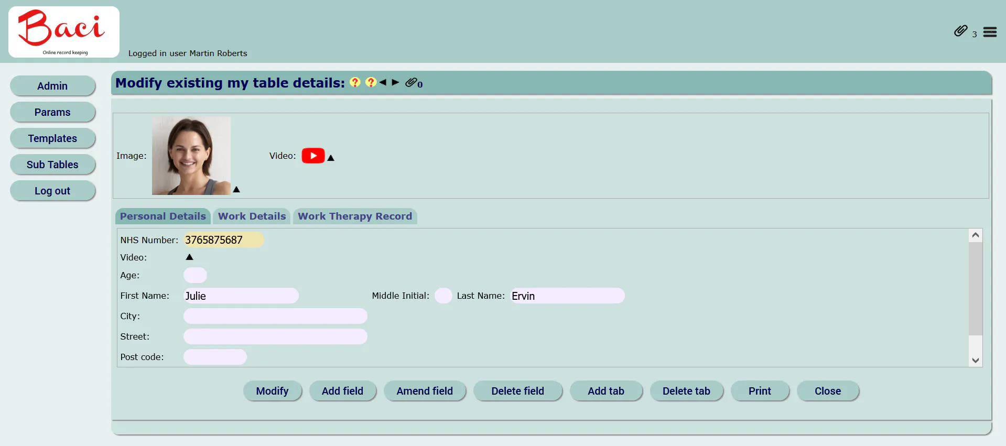This screenshot has height=446, width=1006.
Task: Switch to the Personal Details tab
Action: pos(163,216)
